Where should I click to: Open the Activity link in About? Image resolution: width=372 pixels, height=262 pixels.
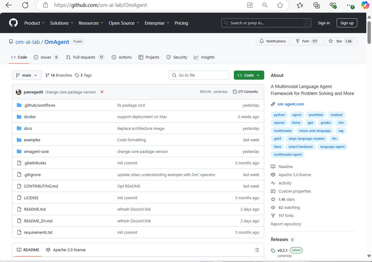[x=281, y=183]
